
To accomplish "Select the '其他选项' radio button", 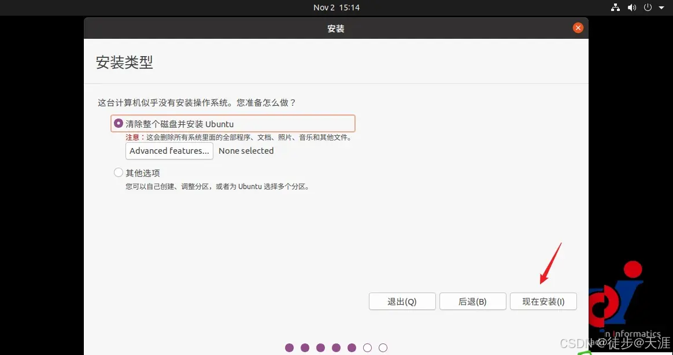I will coord(118,172).
